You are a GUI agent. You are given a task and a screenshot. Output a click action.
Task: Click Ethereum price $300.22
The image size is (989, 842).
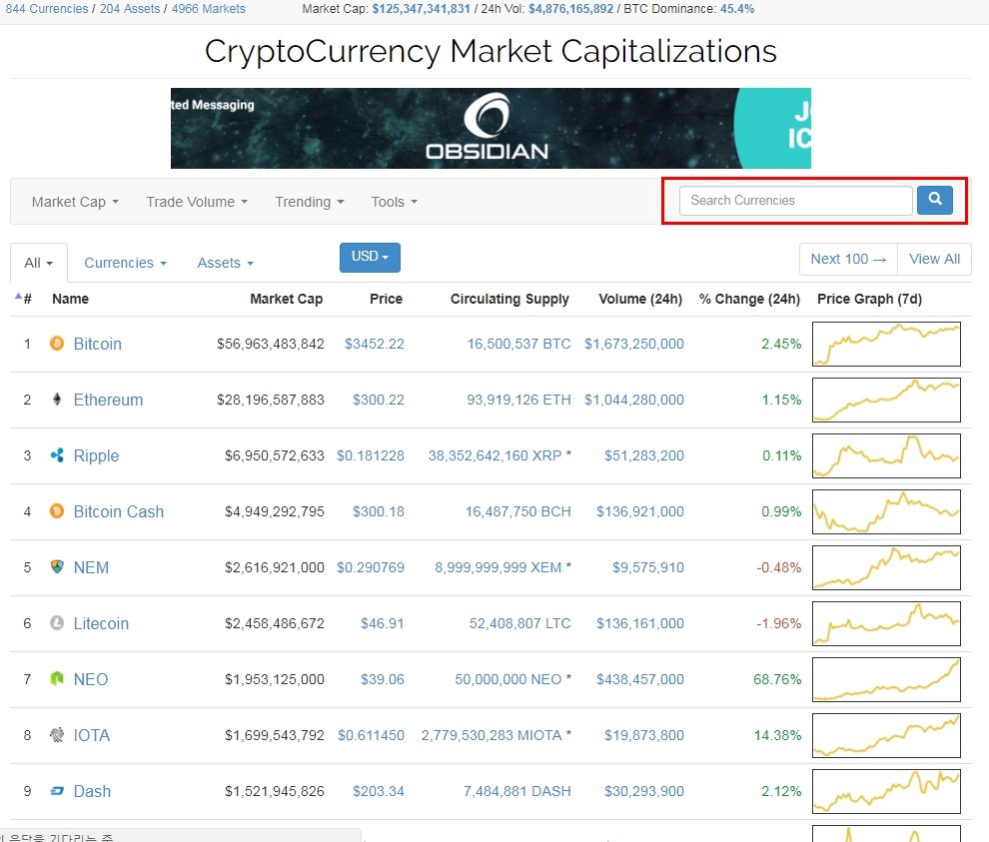click(379, 400)
